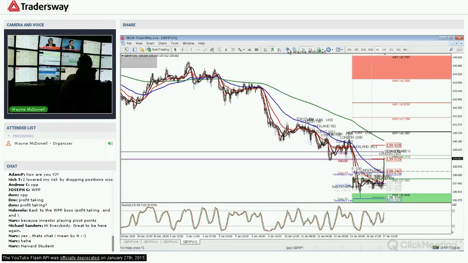The width and height of the screenshot is (468, 263).
Task: Click the green WM1 zone band
Action: click(401, 198)
